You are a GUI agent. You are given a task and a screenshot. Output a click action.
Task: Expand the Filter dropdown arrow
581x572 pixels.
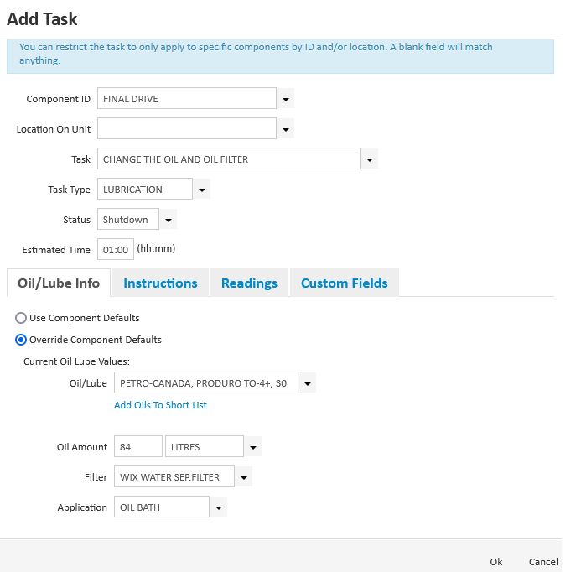243,477
